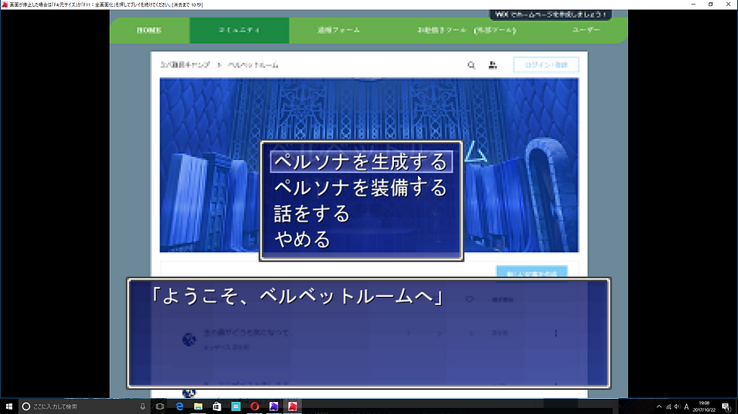The height and width of the screenshot is (414, 738).
Task: Click the Wix site creation banner
Action: (x=550, y=14)
